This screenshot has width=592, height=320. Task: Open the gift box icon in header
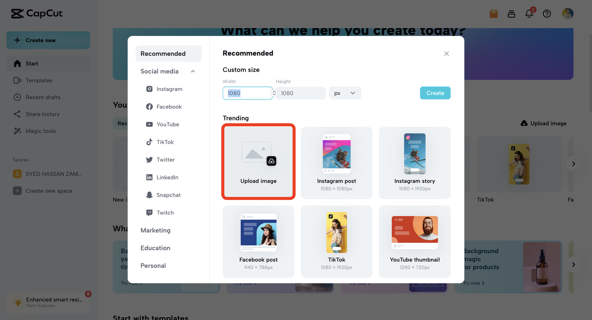[493, 14]
